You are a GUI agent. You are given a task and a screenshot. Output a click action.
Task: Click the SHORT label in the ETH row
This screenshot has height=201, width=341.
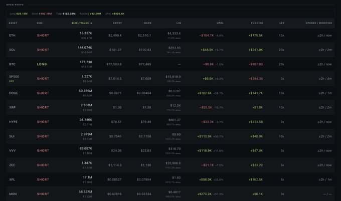pos(43,36)
